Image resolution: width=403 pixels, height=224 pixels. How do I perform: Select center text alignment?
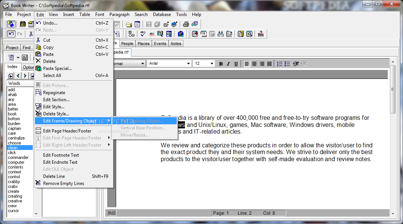(254, 64)
